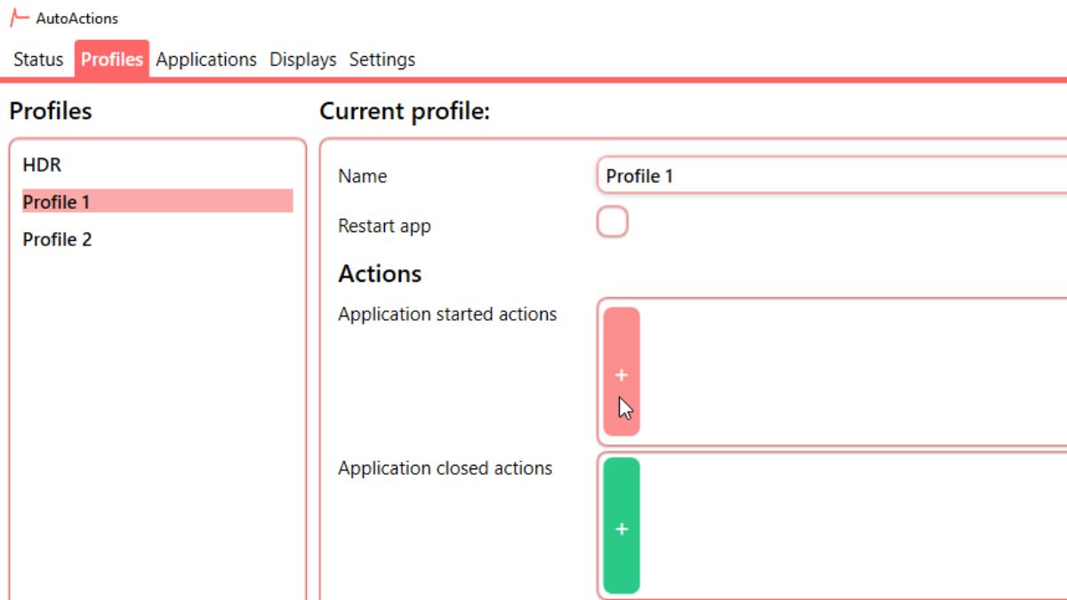This screenshot has height=600, width=1067.
Task: Open the Settings tab
Action: tap(382, 59)
